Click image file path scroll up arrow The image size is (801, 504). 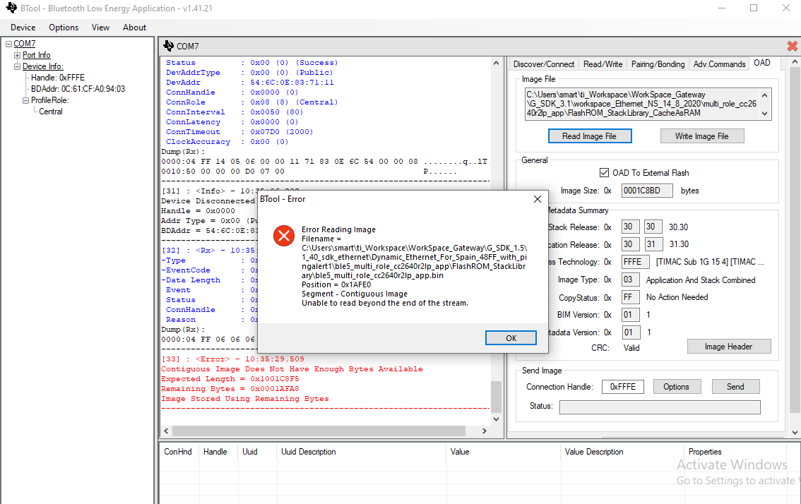pos(765,95)
